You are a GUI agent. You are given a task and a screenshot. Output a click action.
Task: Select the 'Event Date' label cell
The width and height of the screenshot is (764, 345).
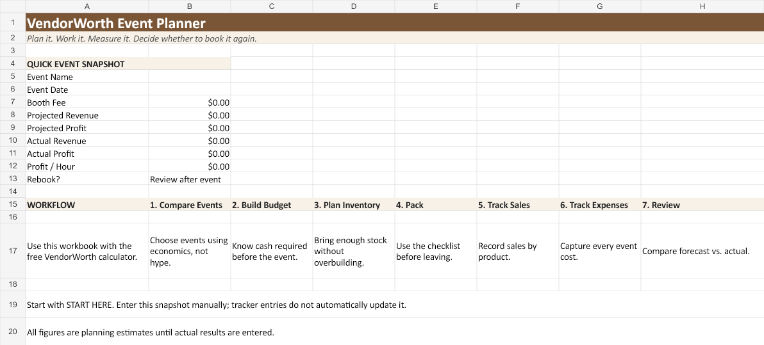87,90
